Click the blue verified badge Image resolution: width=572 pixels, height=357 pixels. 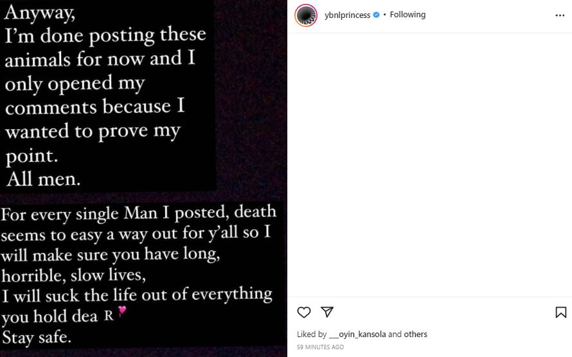tap(376, 15)
